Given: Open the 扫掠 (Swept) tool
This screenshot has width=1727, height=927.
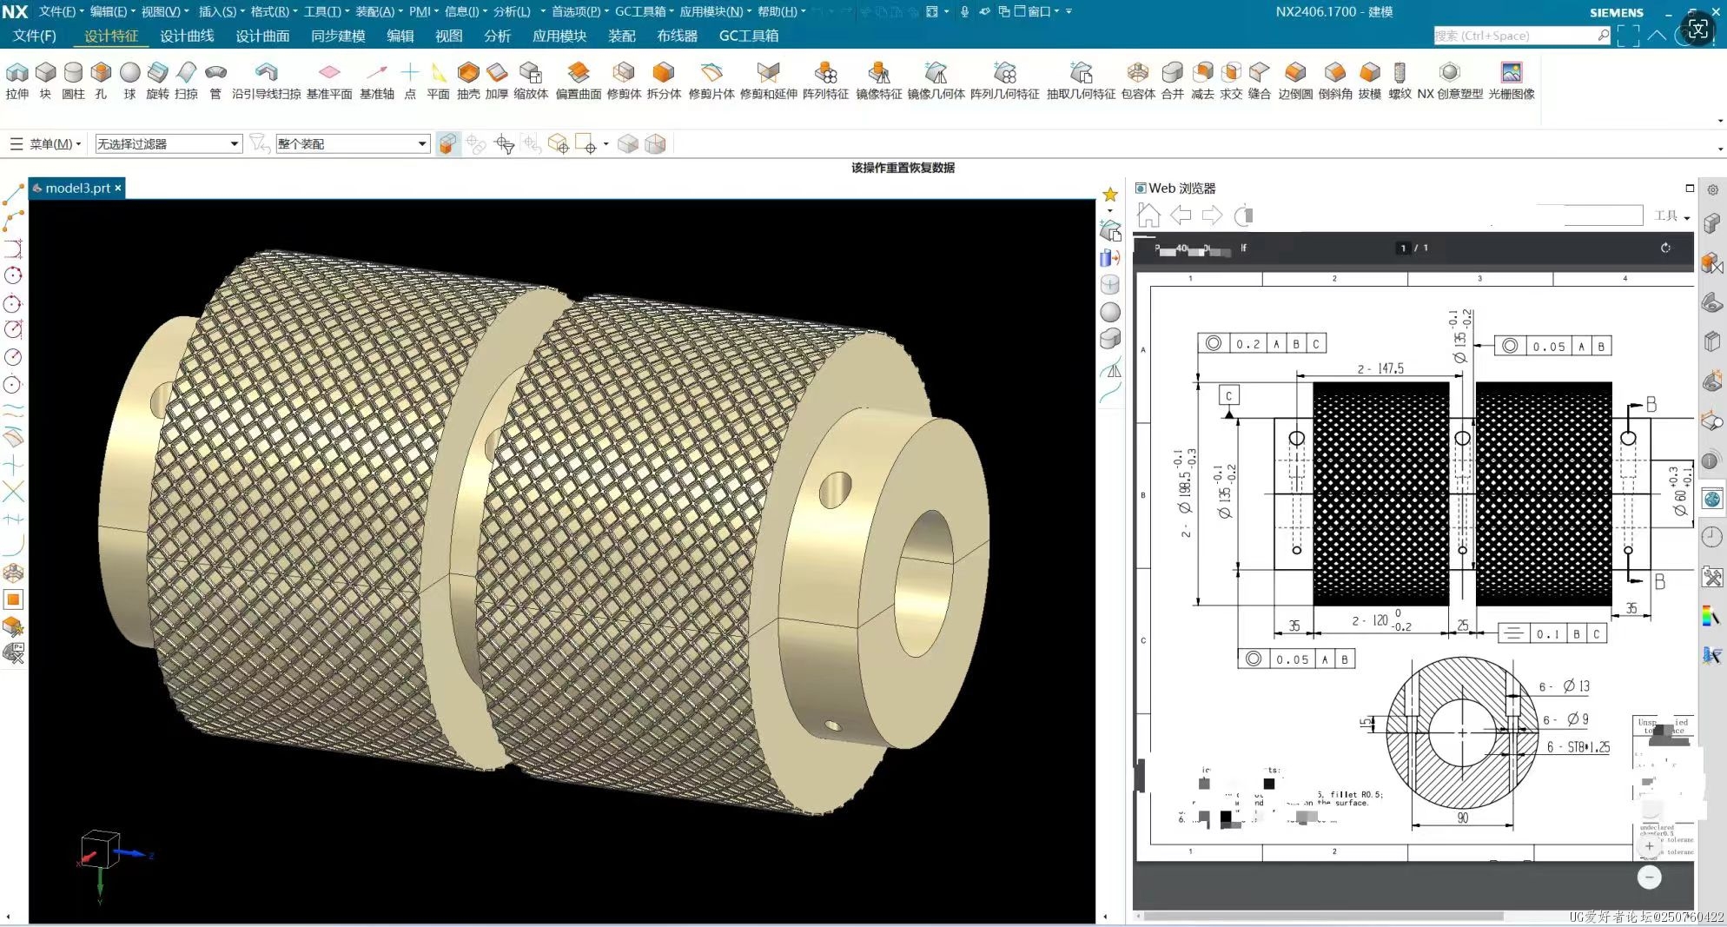Looking at the screenshot, I should [x=186, y=80].
